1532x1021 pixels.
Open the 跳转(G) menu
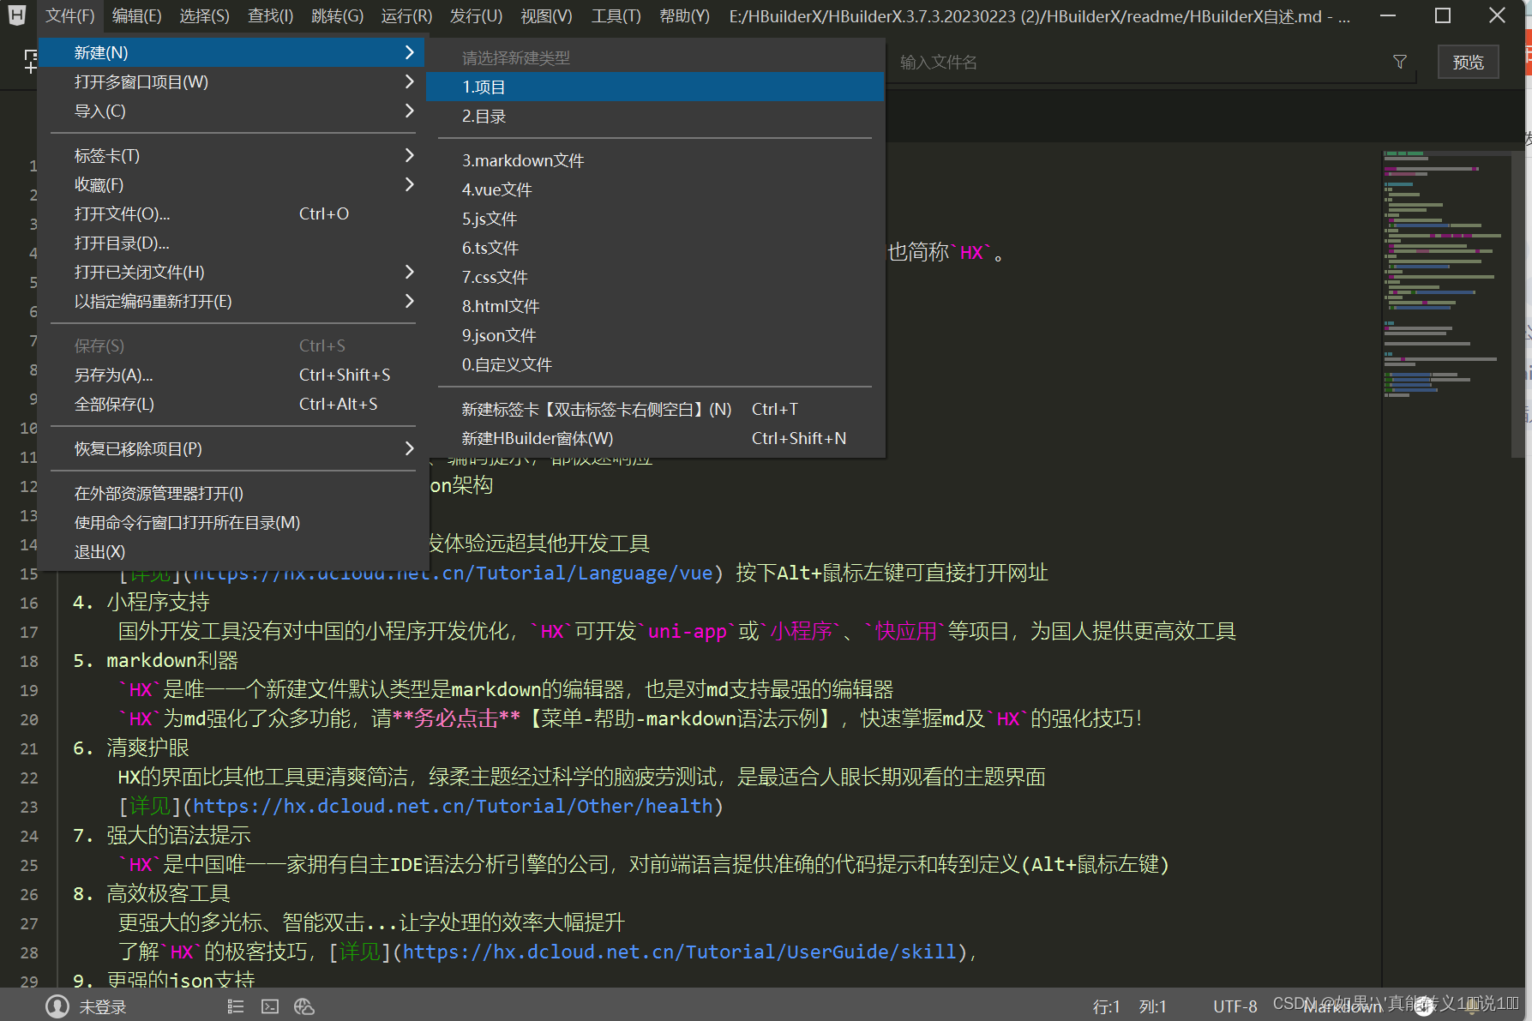pos(337,16)
